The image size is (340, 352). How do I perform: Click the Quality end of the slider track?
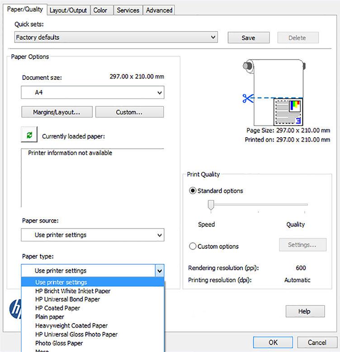point(305,204)
